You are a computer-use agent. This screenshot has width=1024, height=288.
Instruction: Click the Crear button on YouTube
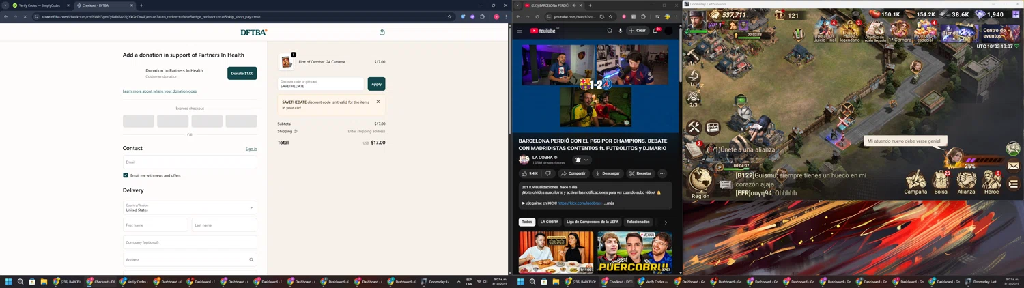coord(638,30)
